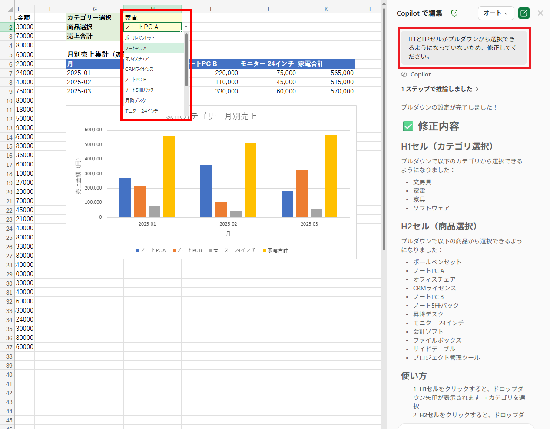550x429 pixels.
Task: Toggle the dropdown arrow on cell H2
Action: (x=186, y=27)
